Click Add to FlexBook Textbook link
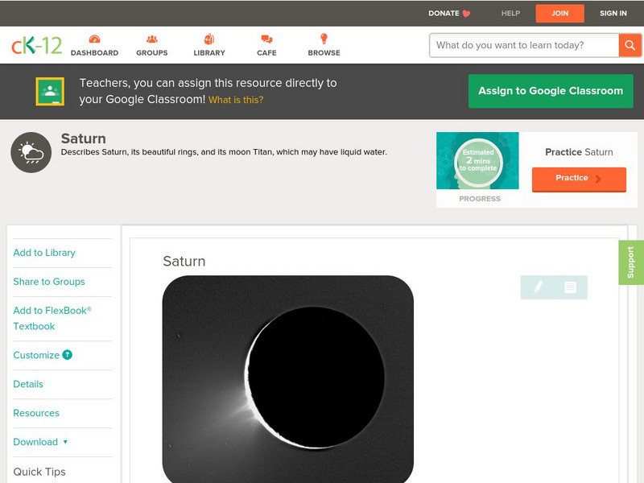The width and height of the screenshot is (644, 483). point(52,318)
